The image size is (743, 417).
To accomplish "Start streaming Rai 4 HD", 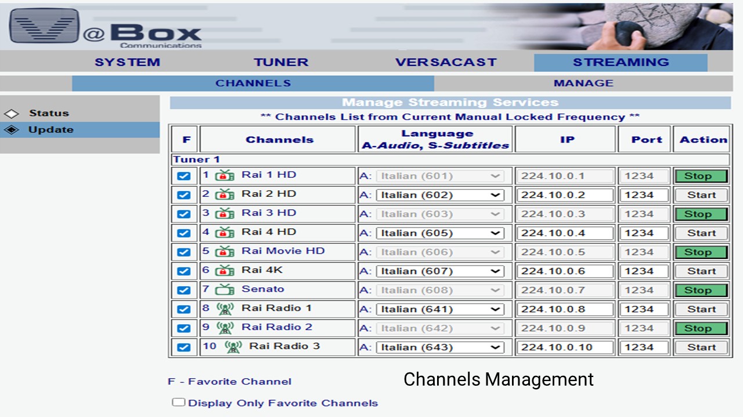I will coord(701,233).
